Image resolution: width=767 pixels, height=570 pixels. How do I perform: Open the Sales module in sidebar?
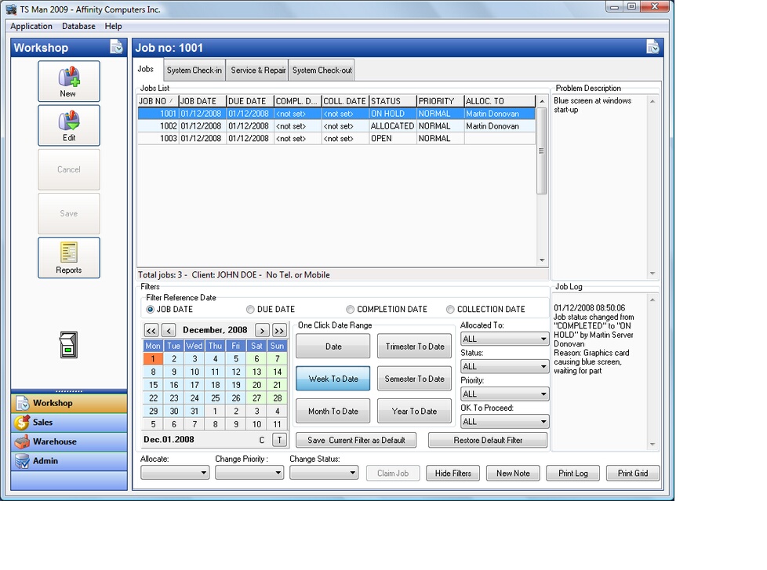(69, 423)
